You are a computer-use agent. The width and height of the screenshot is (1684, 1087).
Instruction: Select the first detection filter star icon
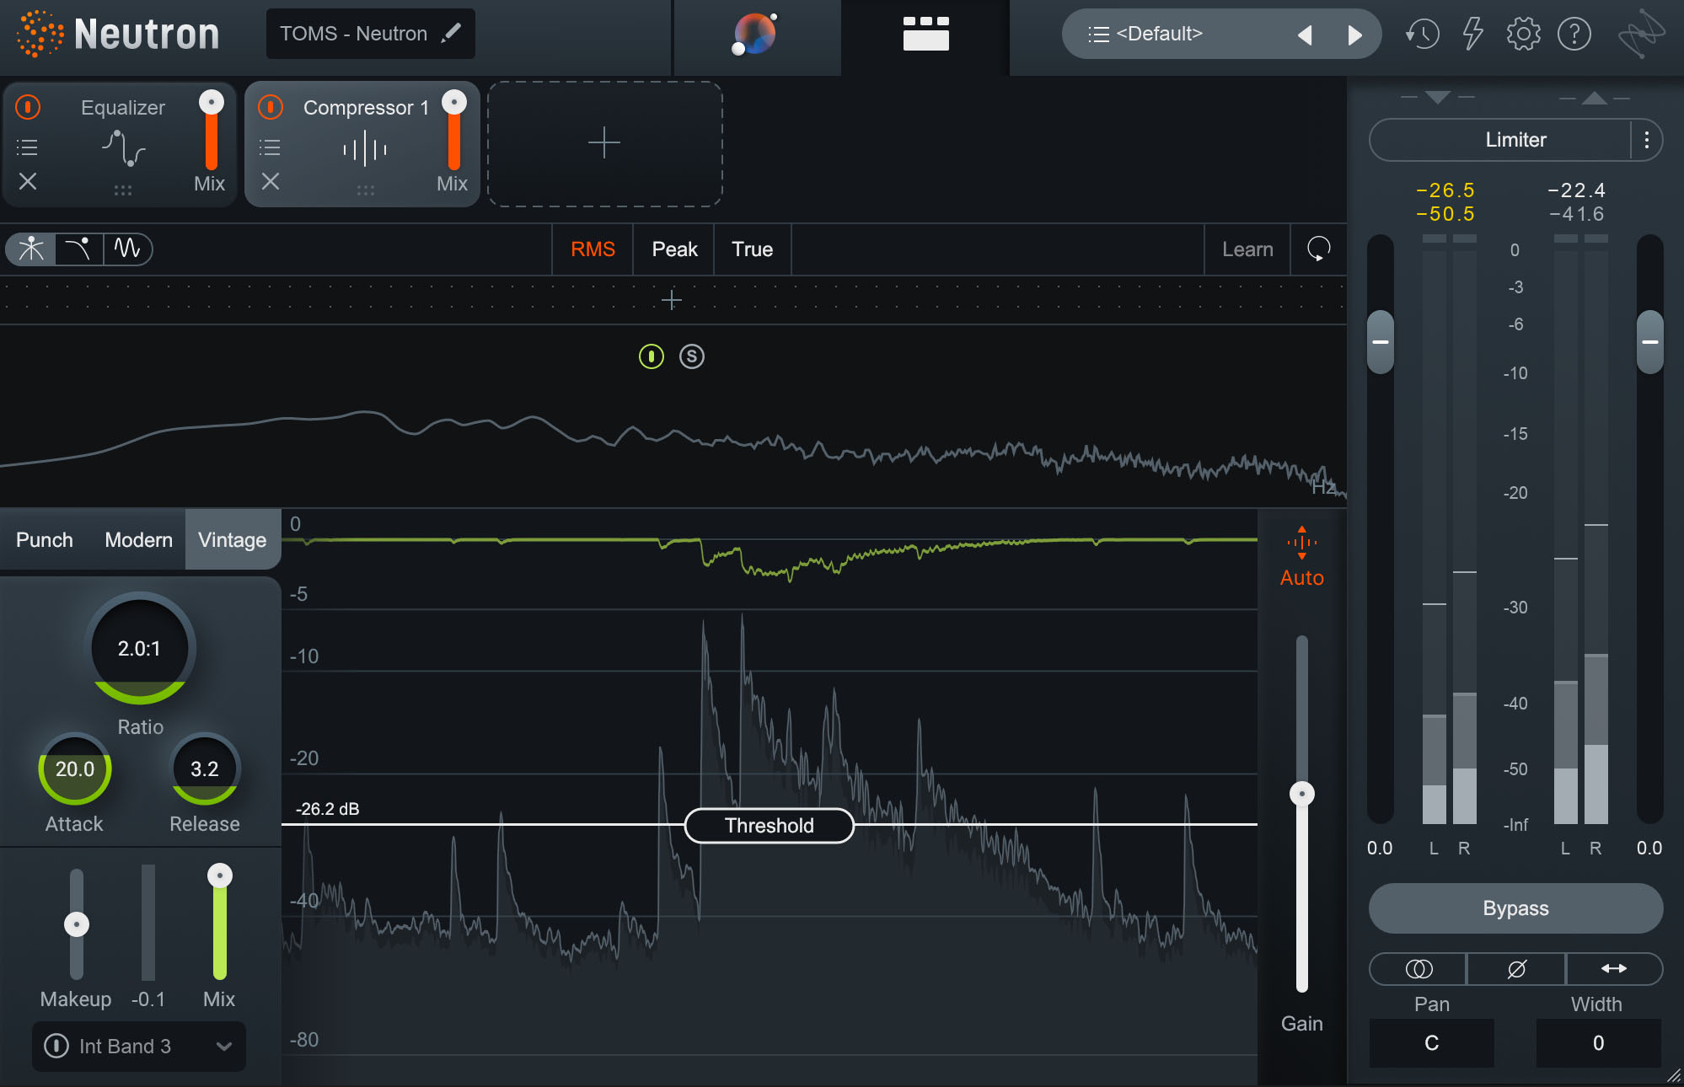[31, 249]
